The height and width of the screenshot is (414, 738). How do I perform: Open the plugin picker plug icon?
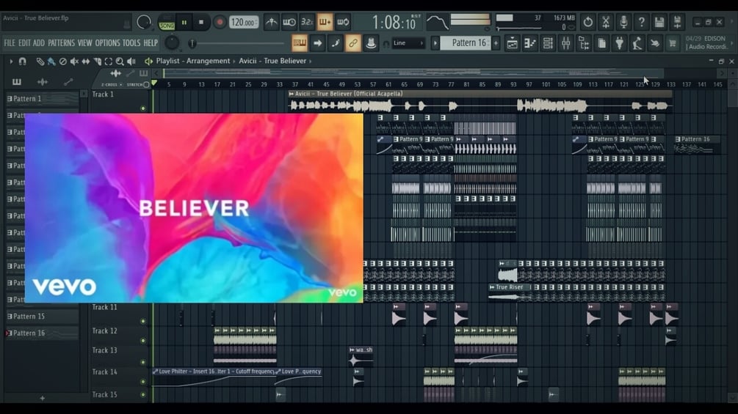click(619, 43)
